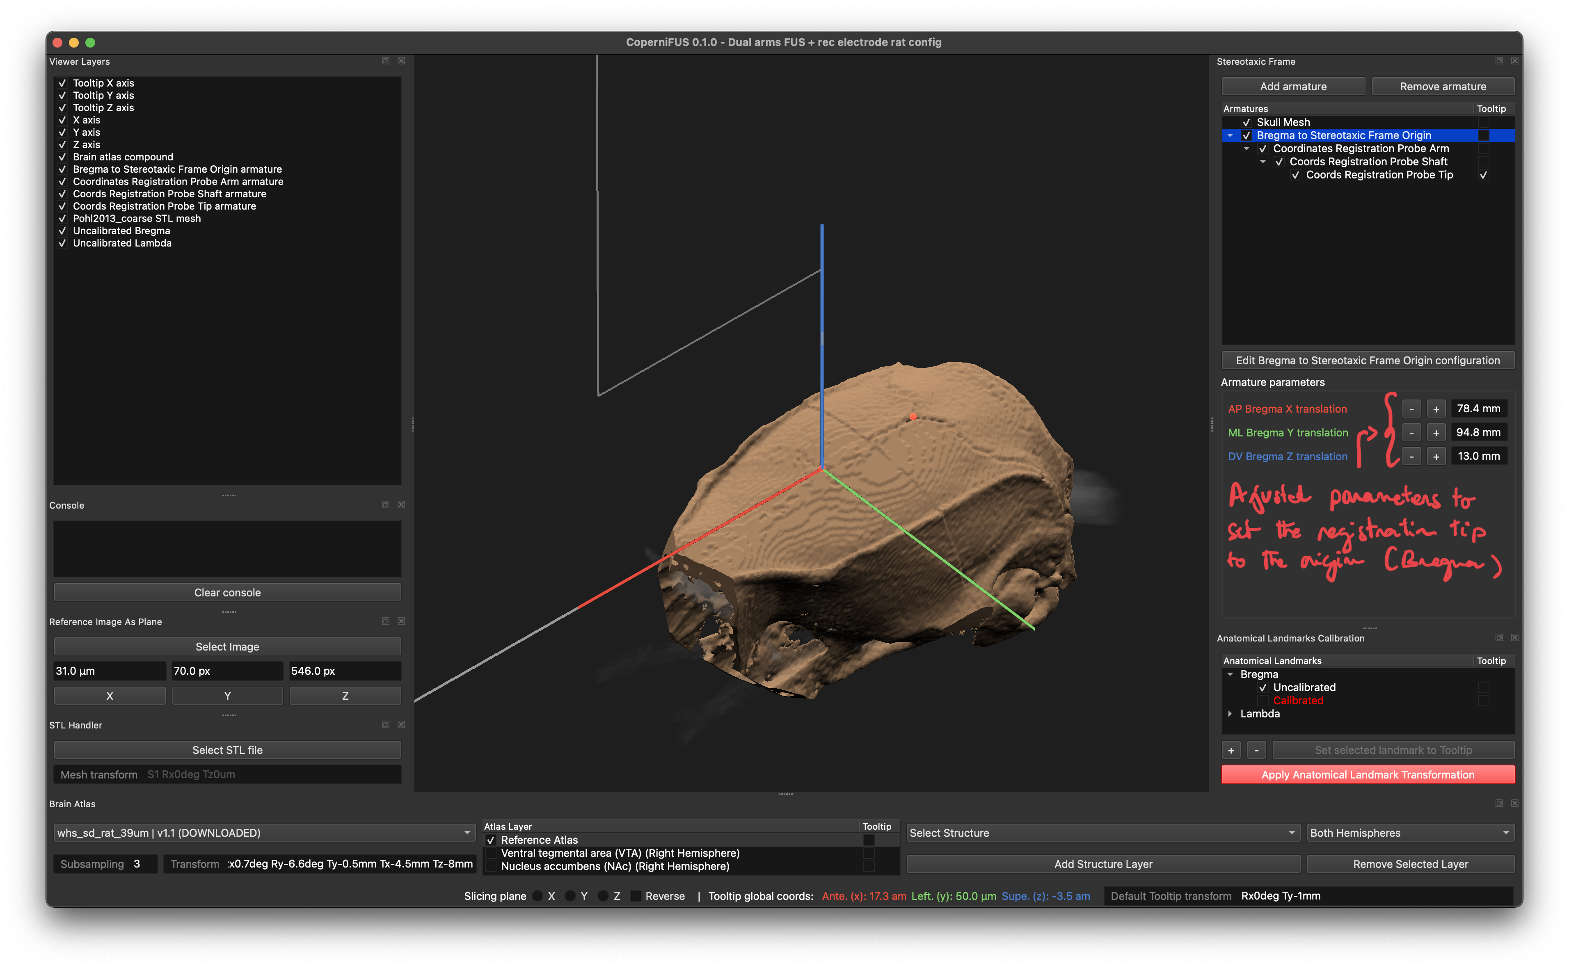Uncheck the Brain atlas compound layer
1569x968 pixels.
[62, 157]
